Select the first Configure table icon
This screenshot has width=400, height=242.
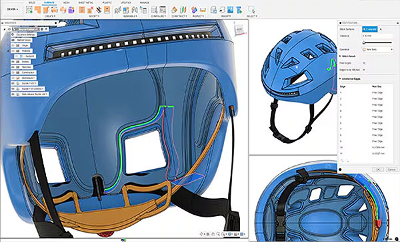click(x=154, y=10)
